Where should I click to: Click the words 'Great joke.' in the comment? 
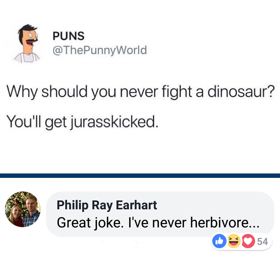(x=90, y=223)
